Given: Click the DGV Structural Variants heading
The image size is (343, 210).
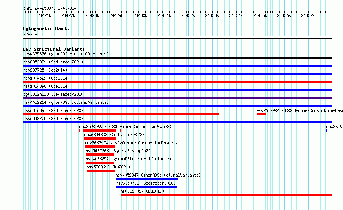Looking at the screenshot, I should click(54, 49).
